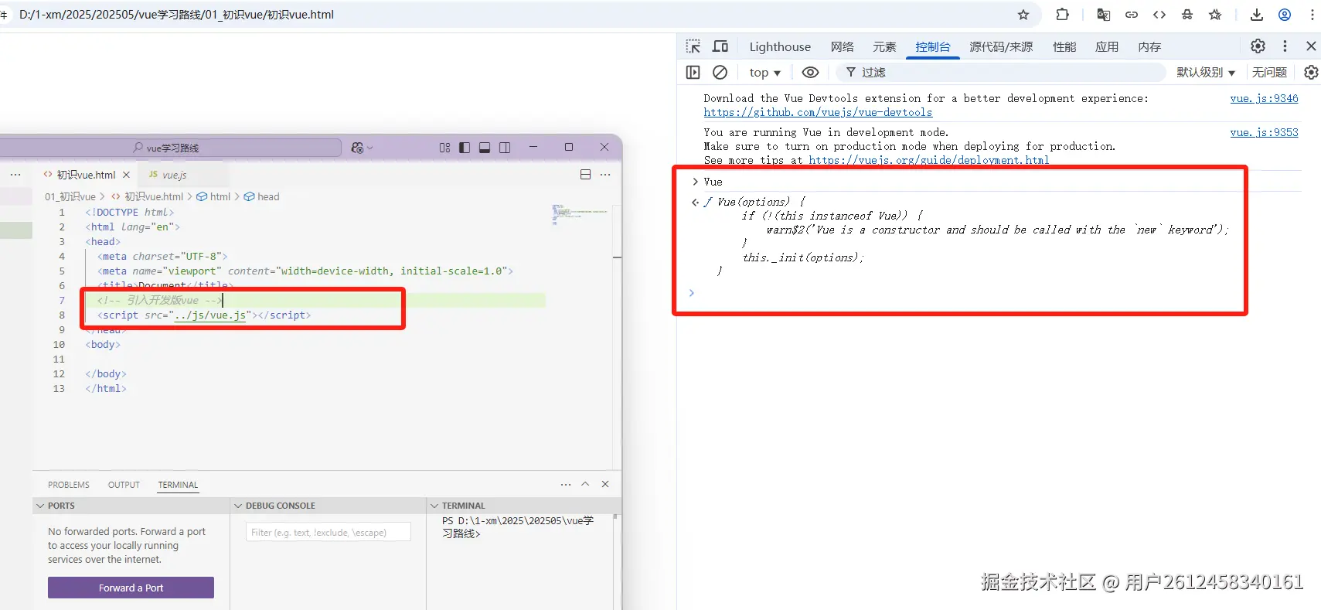Toggle the VS Code bottom panel
Image resolution: width=1321 pixels, height=610 pixels.
click(x=485, y=148)
